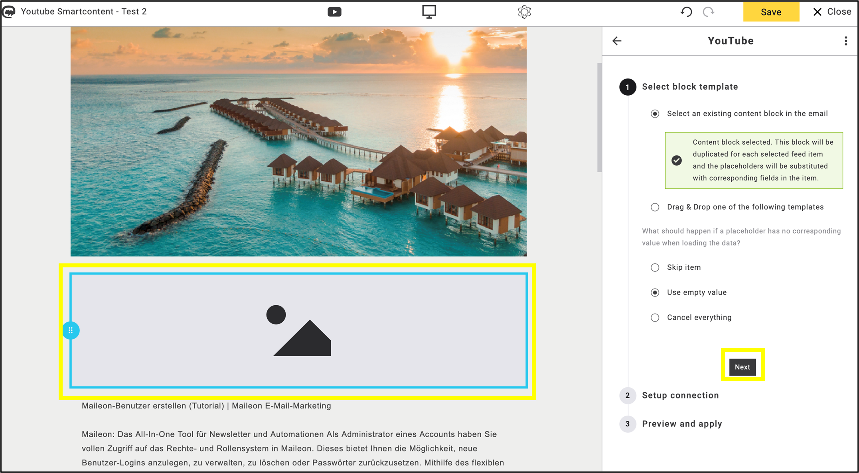Viewport: 859px width, 473px height.
Task: Click paragraph starting 'Maileon: Das All-In-One Tool'
Action: click(293, 448)
